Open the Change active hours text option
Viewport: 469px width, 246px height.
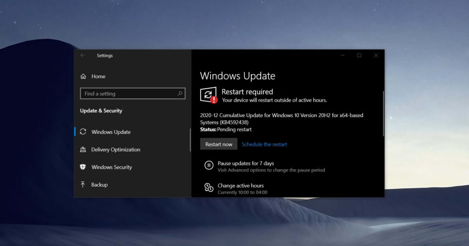(x=240, y=186)
